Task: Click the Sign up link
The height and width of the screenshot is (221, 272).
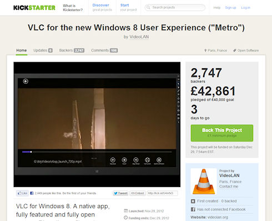Action: [230, 8]
